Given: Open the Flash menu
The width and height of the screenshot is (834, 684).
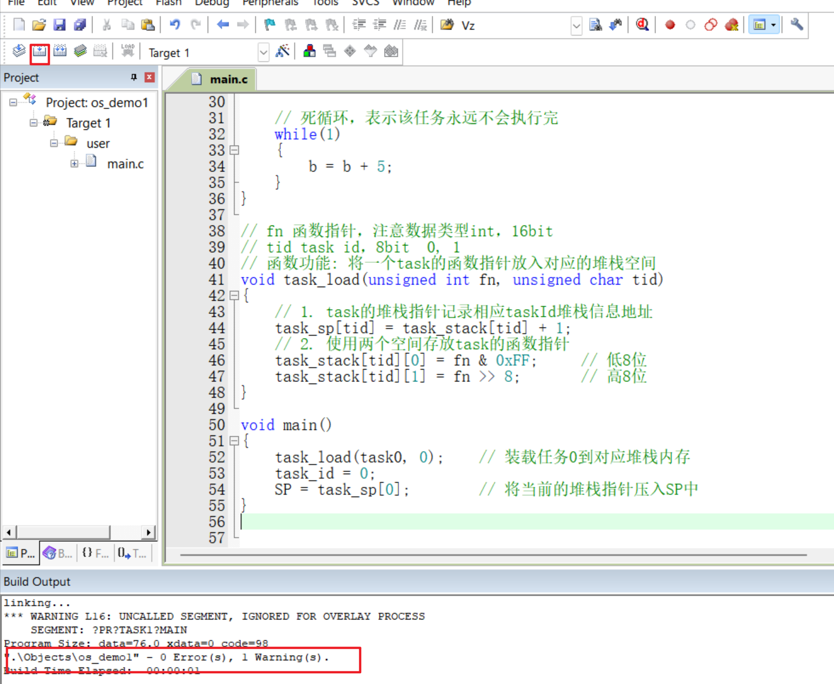Looking at the screenshot, I should point(168,3).
